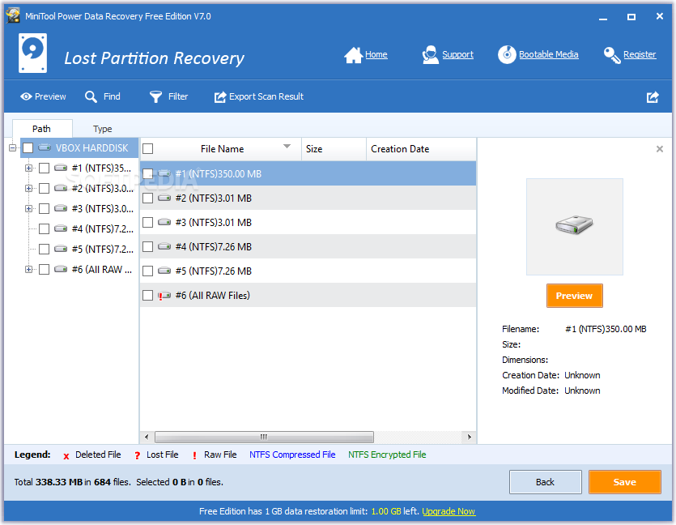Expand the #3 (NTFS)3.0... tree node

click(x=28, y=208)
